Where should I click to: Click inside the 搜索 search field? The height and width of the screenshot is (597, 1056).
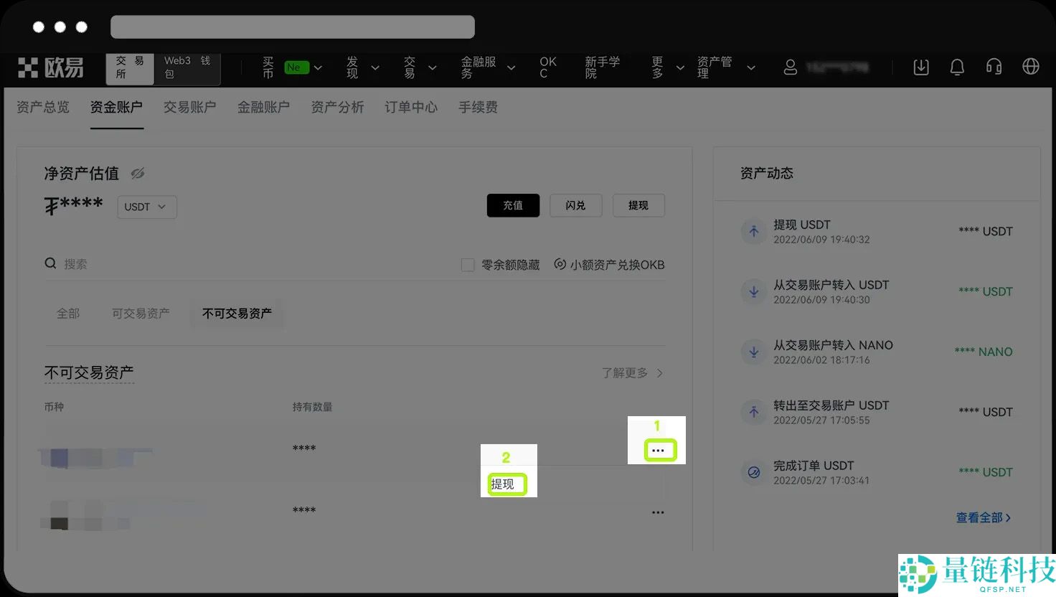[x=76, y=263]
